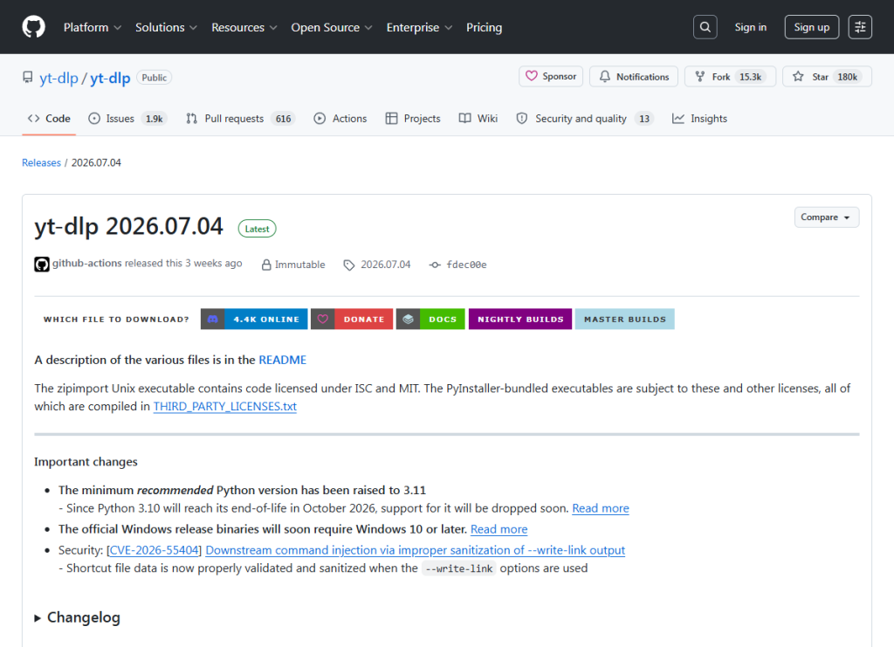Open the Pull requests tab
Screen dimensions: 894x647
[x=240, y=119]
